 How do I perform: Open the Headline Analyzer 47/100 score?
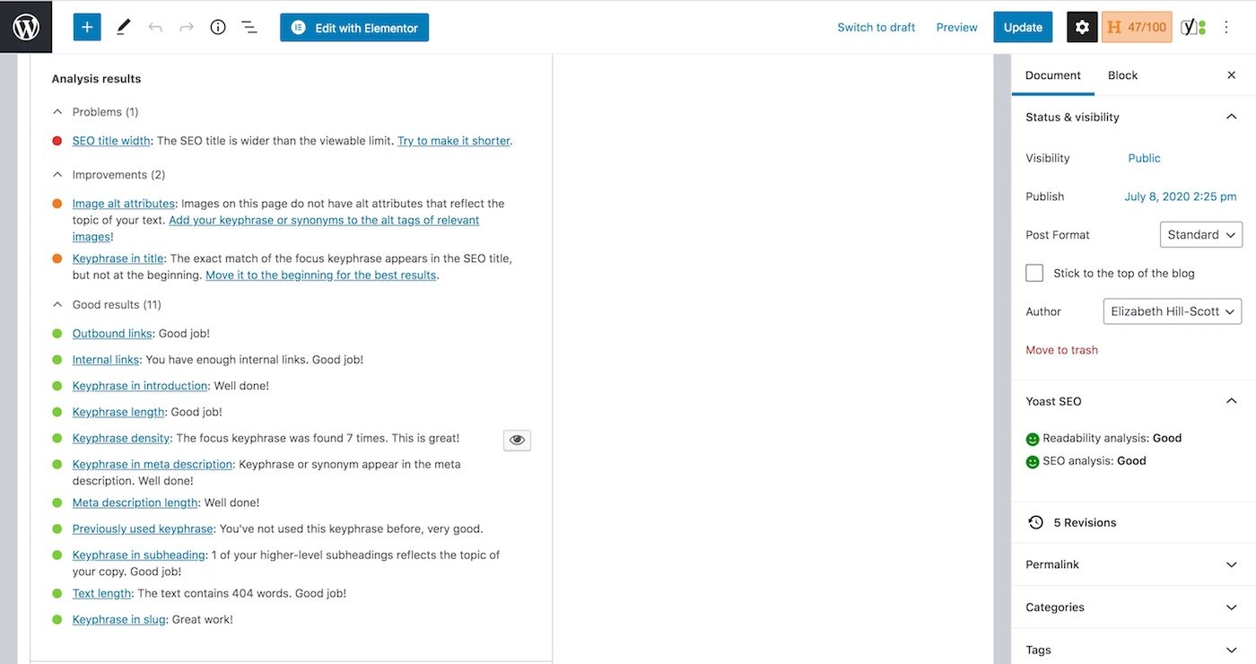click(x=1137, y=27)
